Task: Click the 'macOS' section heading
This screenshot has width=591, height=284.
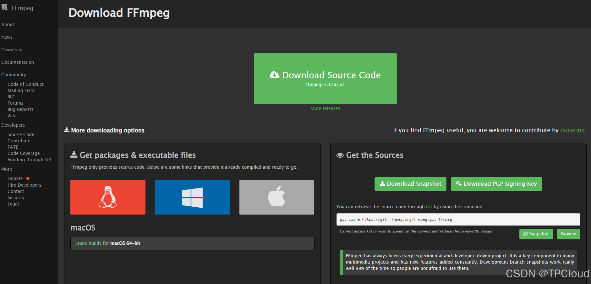Action: pos(83,228)
